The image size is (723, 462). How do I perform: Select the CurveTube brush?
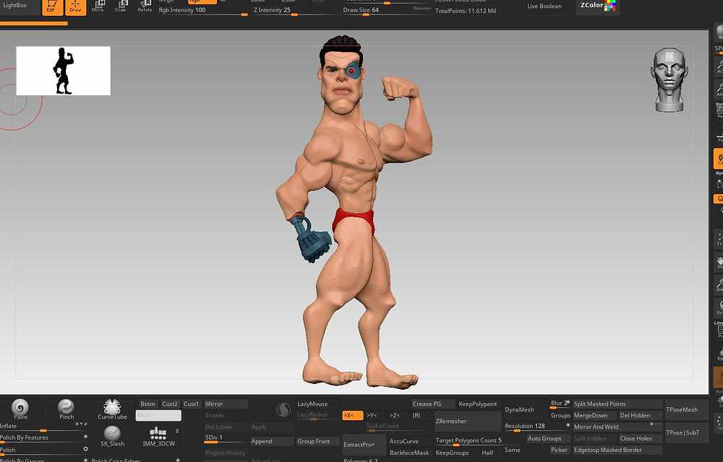(112, 409)
